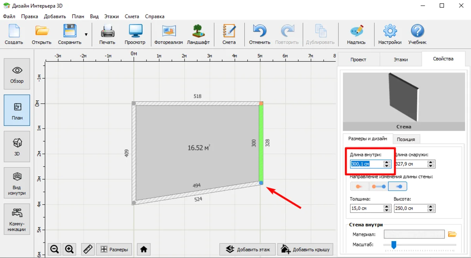Screen dimensions: 471x258
Task: Open the План menu
Action: [78, 16]
